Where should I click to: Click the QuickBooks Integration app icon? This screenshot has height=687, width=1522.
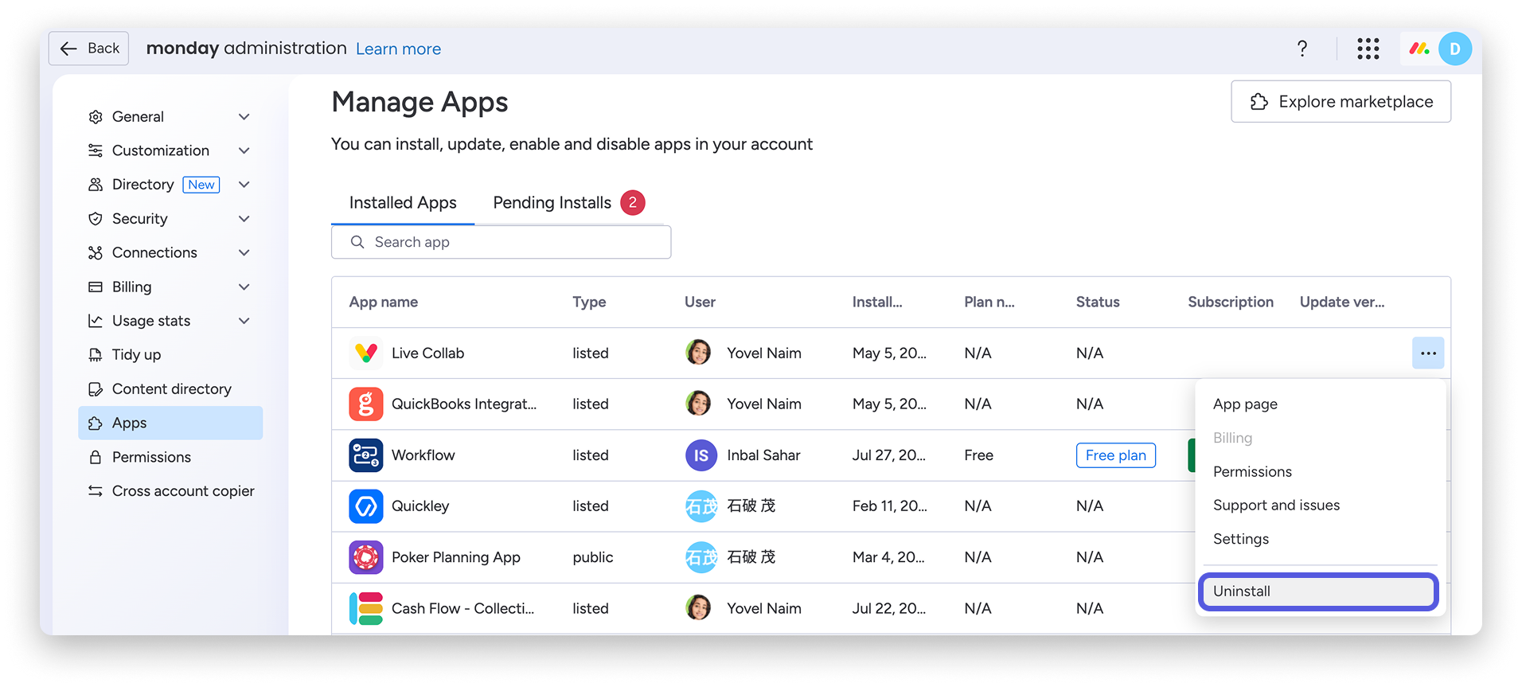pos(366,404)
